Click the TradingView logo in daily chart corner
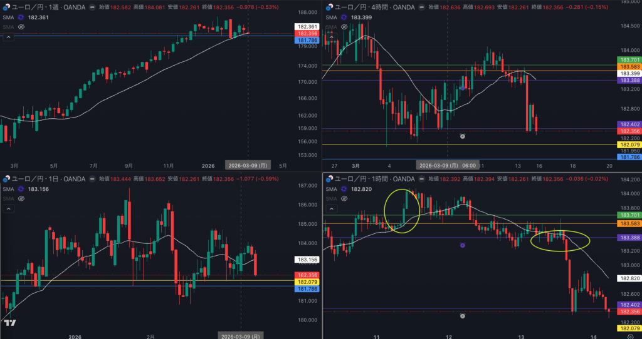 [9, 323]
